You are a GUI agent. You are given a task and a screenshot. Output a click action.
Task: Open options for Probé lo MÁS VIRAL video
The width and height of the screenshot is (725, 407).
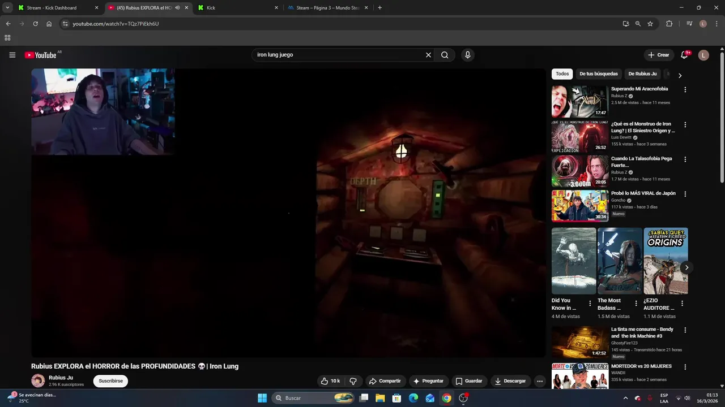tap(685, 194)
